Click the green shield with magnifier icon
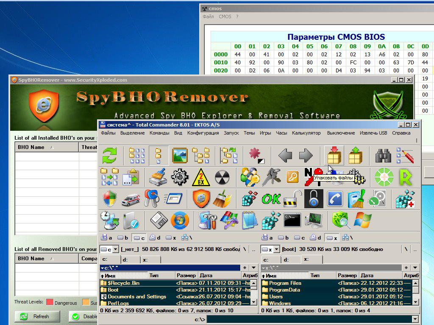 pyautogui.click(x=341, y=220)
